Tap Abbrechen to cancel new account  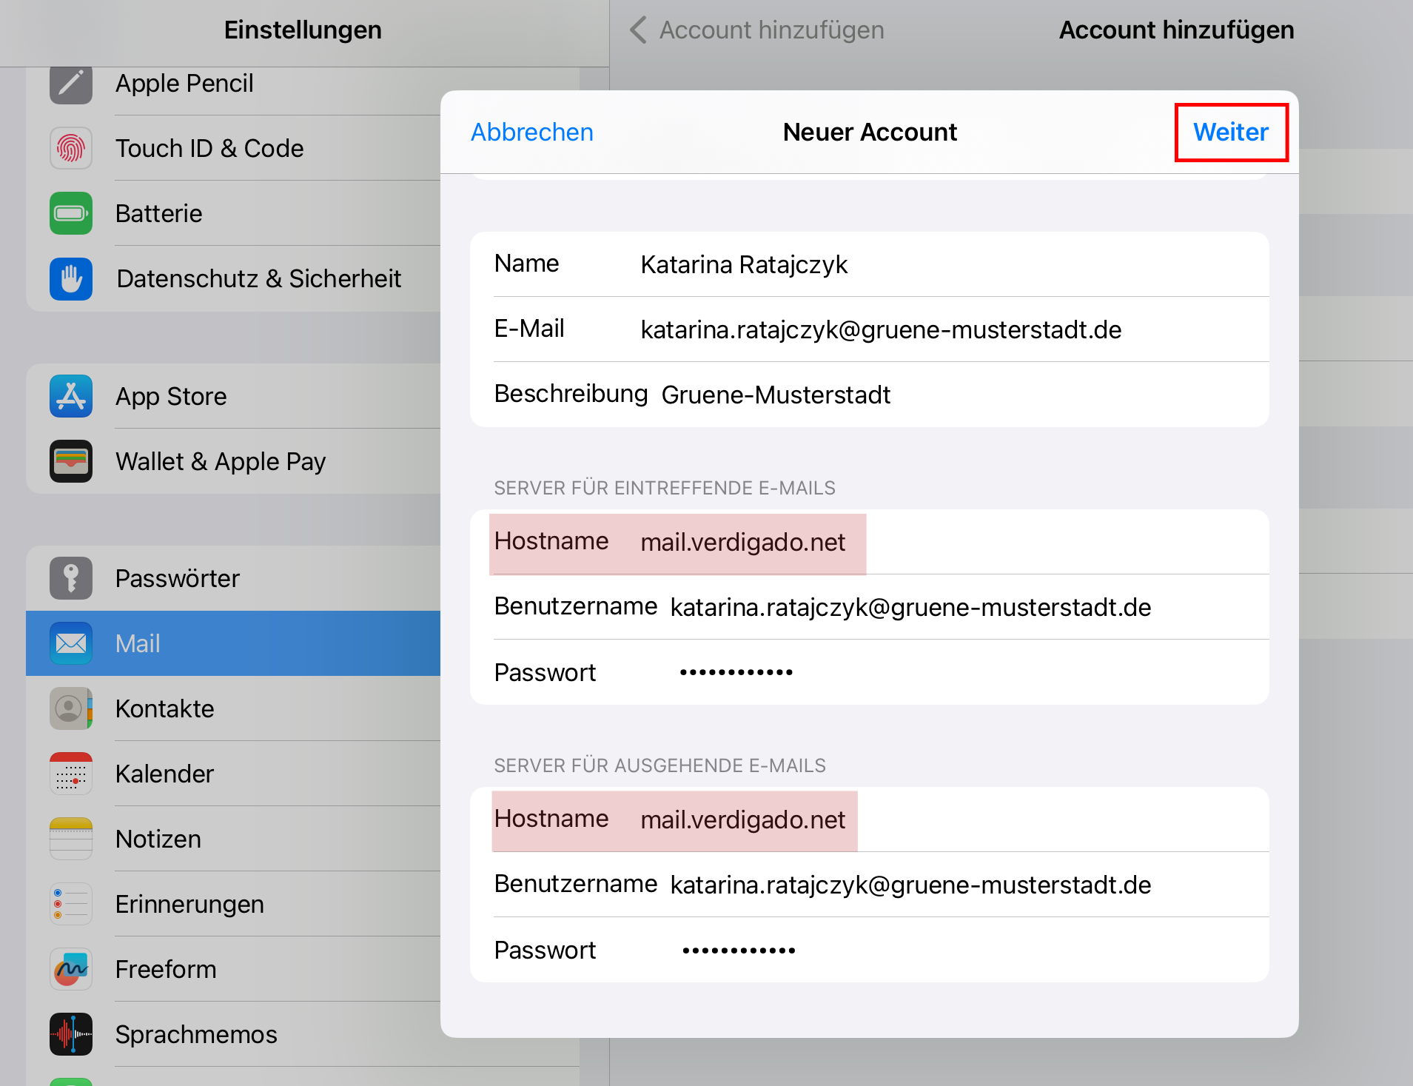click(x=532, y=133)
